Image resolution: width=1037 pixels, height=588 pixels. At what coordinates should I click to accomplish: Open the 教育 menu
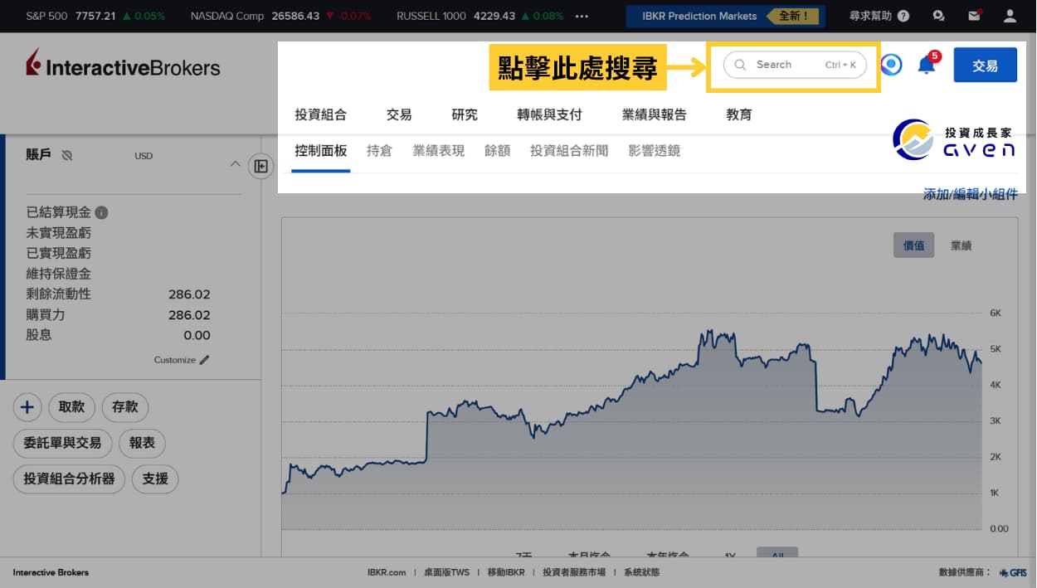(x=738, y=114)
